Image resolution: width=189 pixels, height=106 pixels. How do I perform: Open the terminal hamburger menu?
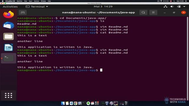pos(153,12)
